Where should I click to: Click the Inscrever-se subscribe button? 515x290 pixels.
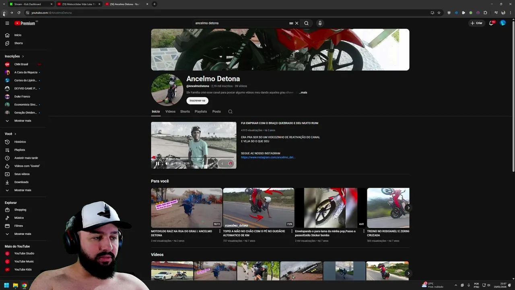coord(197,100)
